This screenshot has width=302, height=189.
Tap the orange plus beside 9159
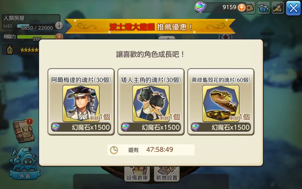click(241, 8)
